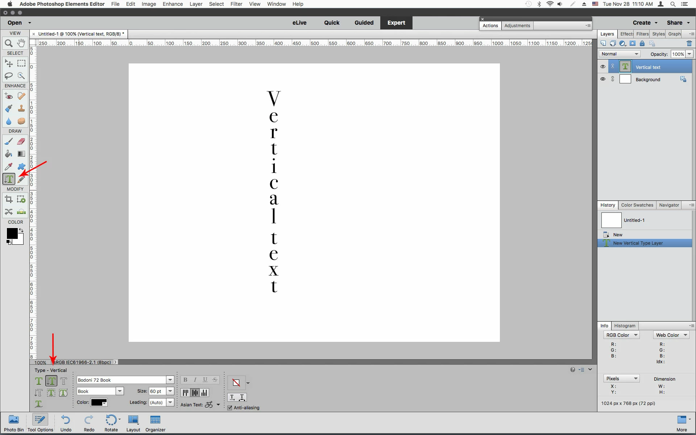Screen dimensions: 696x435
Task: Select the Clone Stamp tool
Action: click(21, 108)
